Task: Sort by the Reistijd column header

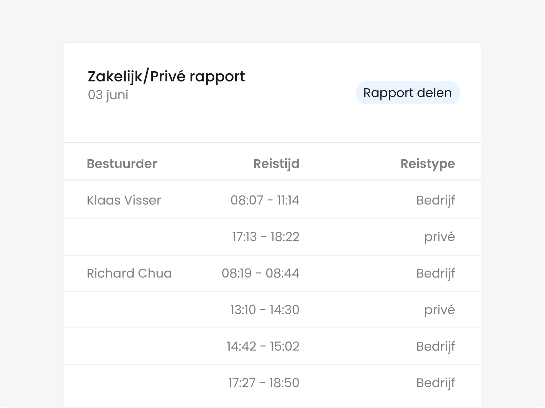Action: 276,163
